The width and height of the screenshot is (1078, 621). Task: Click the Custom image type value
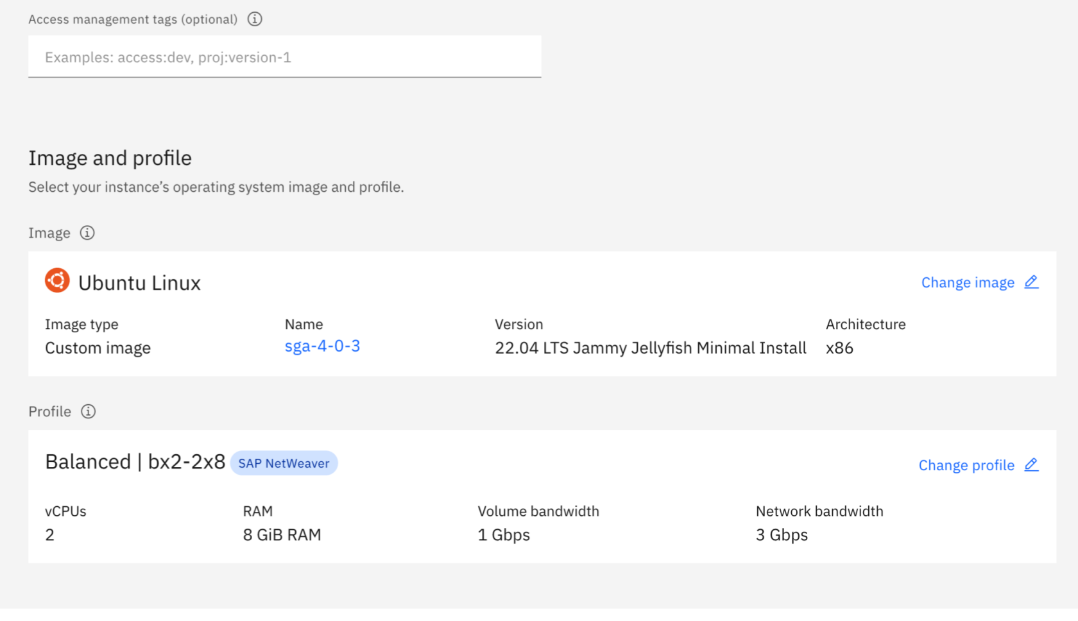tap(98, 348)
